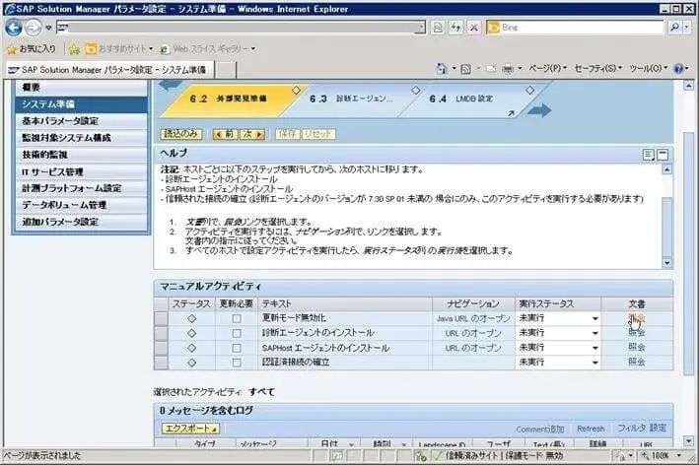Open the ツール(O) menu
Screen dimensions: 699x465
648,69
